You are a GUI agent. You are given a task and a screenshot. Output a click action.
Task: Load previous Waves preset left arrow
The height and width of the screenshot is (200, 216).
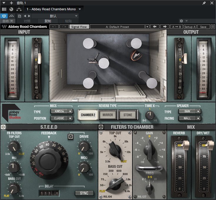click(x=155, y=27)
